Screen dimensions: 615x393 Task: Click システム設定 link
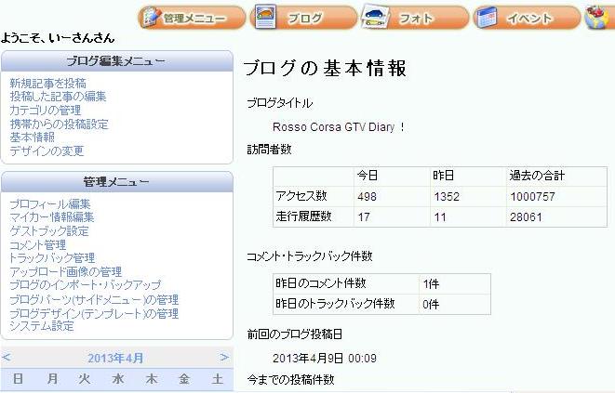(41, 326)
